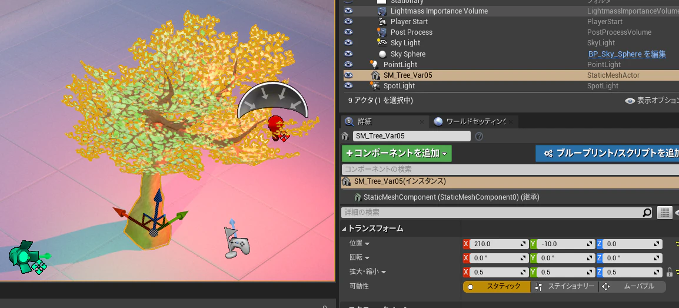
Task: Hide the SM_Tree_Var05 actor
Action: 348,75
